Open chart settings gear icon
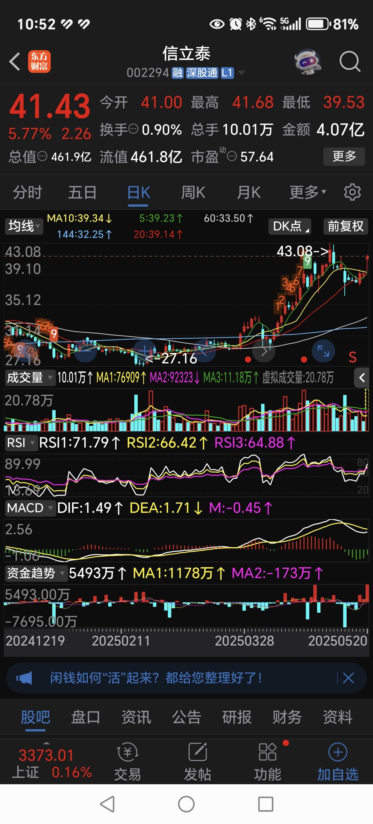This screenshot has width=373, height=824. point(352,192)
